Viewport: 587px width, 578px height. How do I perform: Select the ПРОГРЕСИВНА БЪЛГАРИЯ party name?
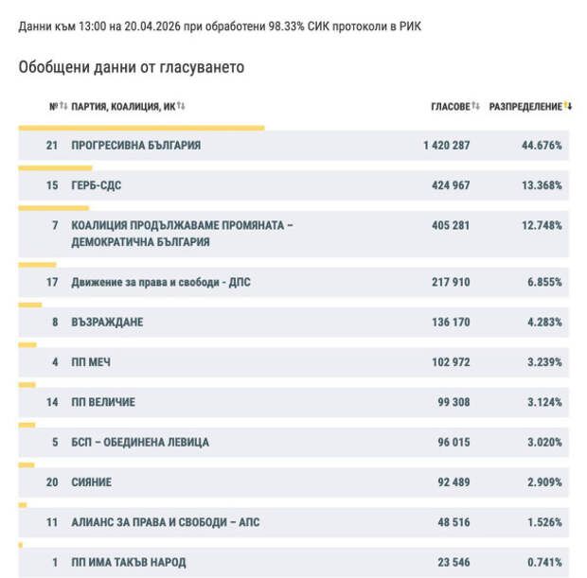pyautogui.click(x=136, y=146)
